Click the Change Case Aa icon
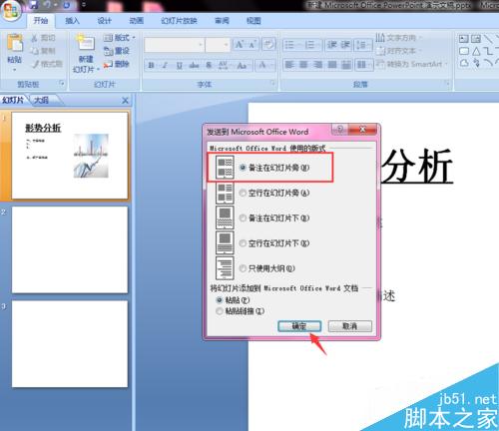The width and height of the screenshot is (499, 431). point(242,65)
